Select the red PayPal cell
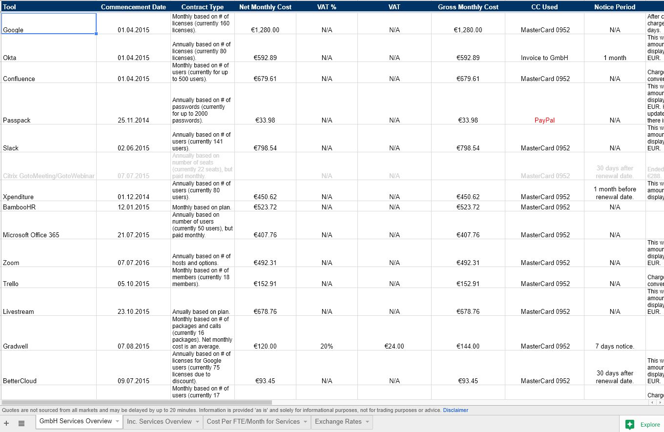664x432 pixels. 544,103
